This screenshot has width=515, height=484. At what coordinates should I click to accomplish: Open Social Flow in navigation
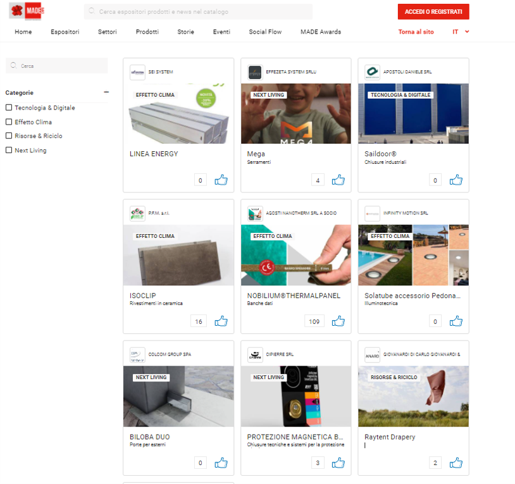click(265, 32)
